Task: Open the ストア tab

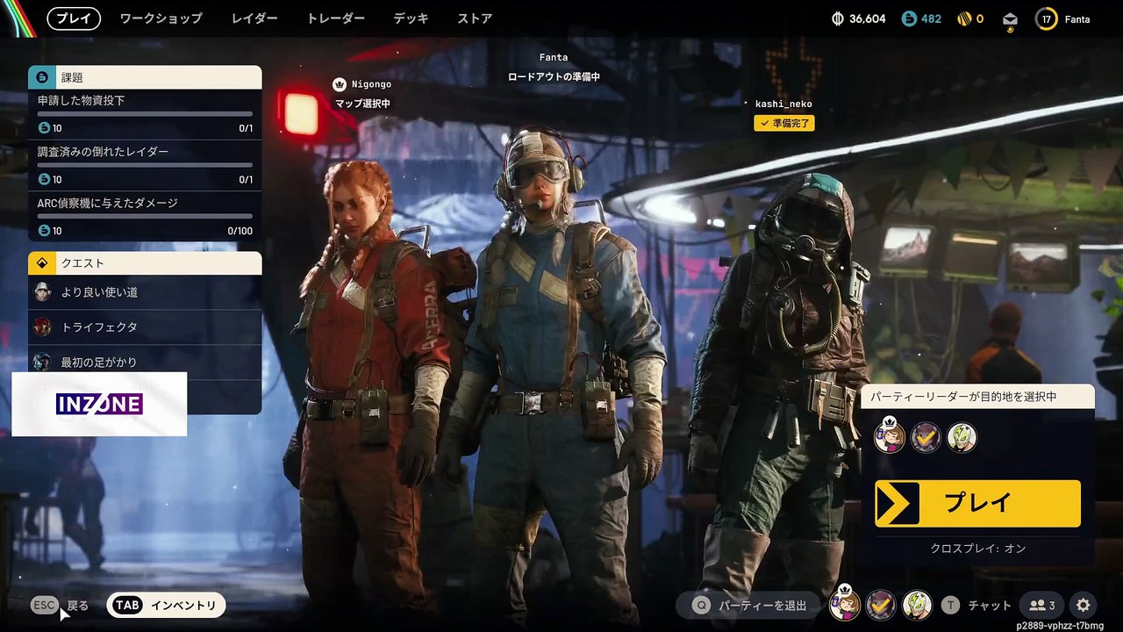Action: (475, 18)
